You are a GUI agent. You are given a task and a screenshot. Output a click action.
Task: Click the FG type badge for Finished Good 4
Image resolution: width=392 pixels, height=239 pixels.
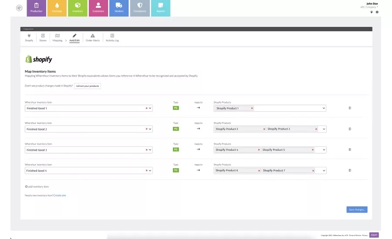tap(176, 170)
